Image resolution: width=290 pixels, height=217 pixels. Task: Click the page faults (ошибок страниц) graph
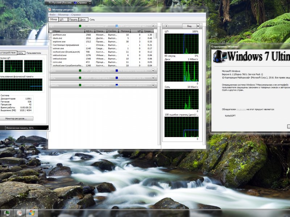click(182, 127)
